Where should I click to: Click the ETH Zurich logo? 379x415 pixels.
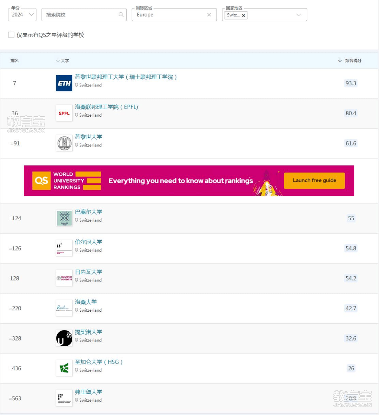point(64,83)
